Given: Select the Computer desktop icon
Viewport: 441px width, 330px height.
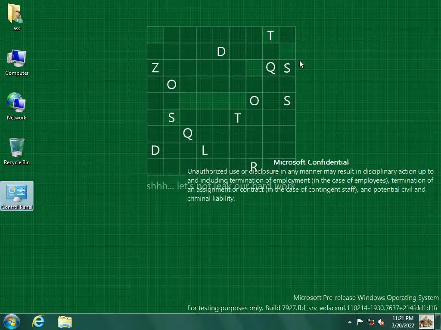Looking at the screenshot, I should tap(17, 62).
